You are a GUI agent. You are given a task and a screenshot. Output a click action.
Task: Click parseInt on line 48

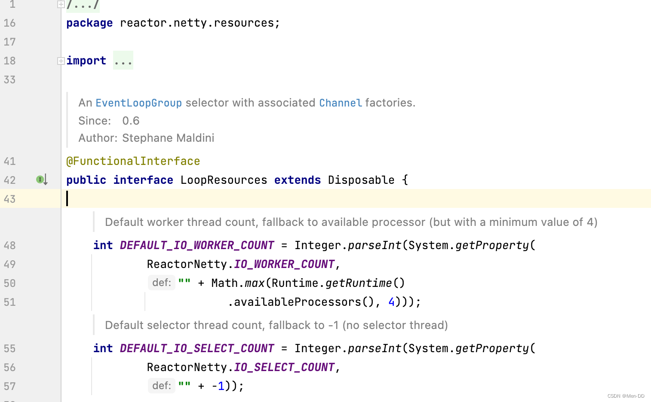pos(375,245)
